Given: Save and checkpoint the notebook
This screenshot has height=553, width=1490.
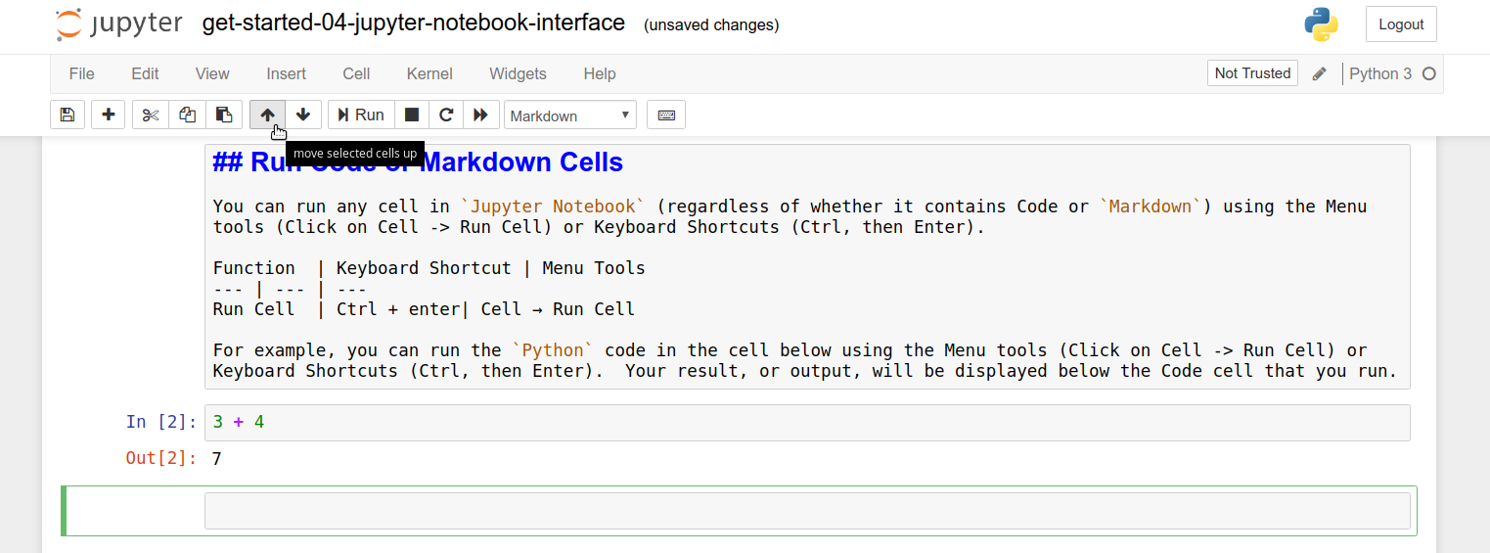Looking at the screenshot, I should tap(68, 115).
